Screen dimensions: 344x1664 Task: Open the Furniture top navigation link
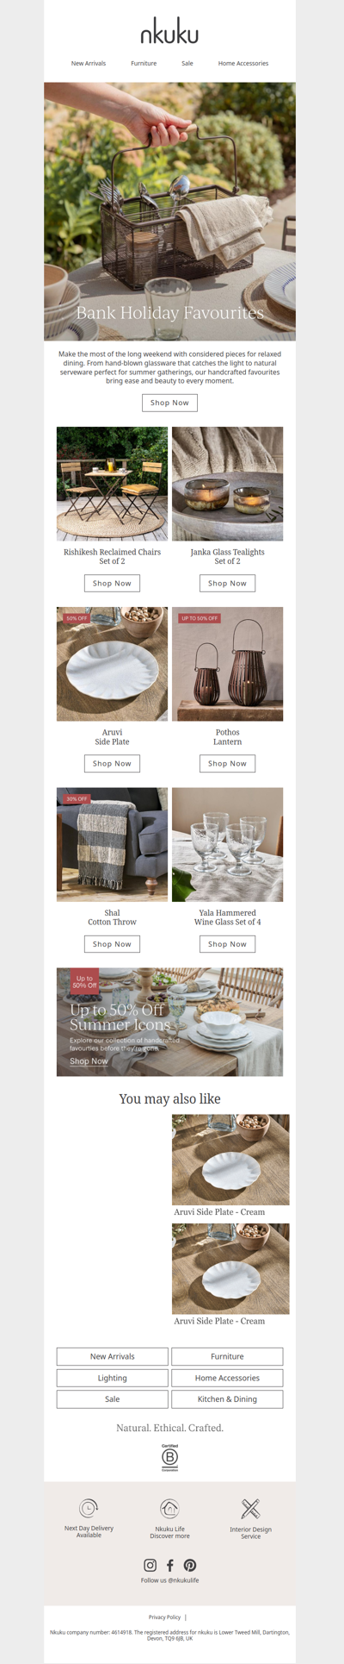tap(144, 64)
